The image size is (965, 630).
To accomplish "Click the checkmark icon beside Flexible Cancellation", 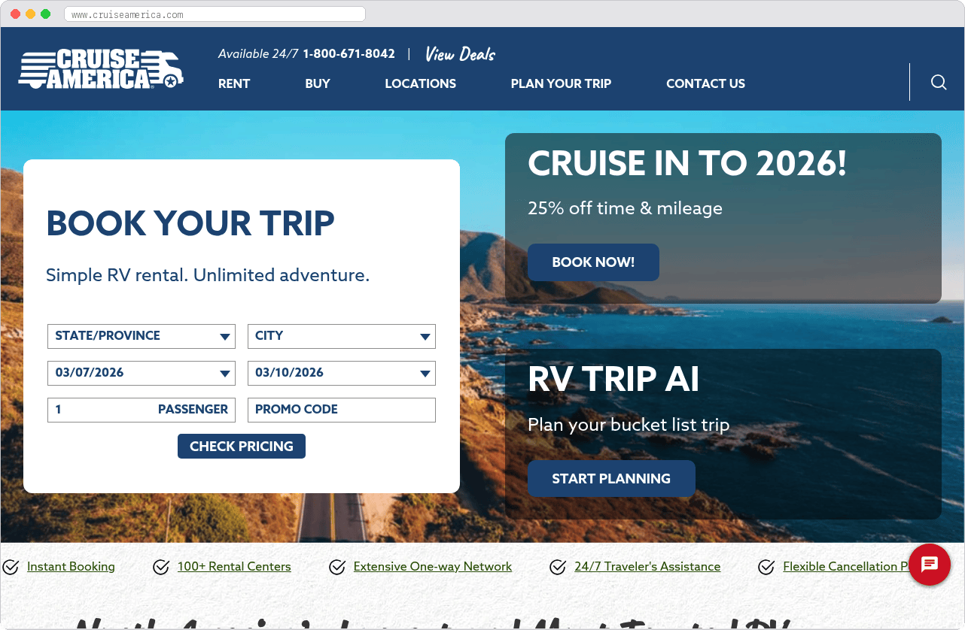I will click(766, 567).
